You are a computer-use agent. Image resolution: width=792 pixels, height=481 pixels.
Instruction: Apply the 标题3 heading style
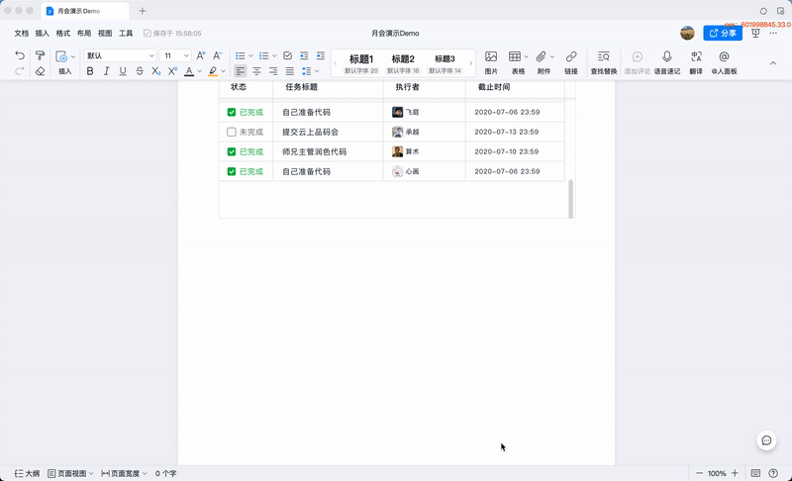click(x=445, y=63)
